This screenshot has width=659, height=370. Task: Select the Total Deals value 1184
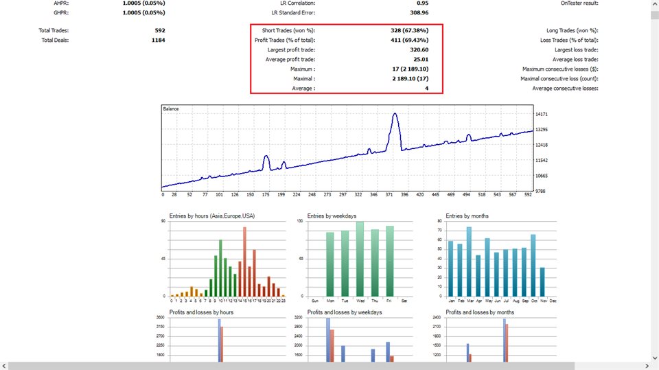coord(159,40)
